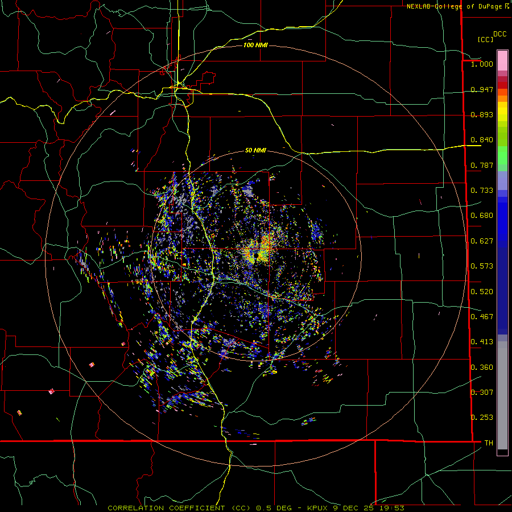The height and width of the screenshot is (512, 512).
Task: Click the 0.680 legend value
Action: tap(482, 216)
